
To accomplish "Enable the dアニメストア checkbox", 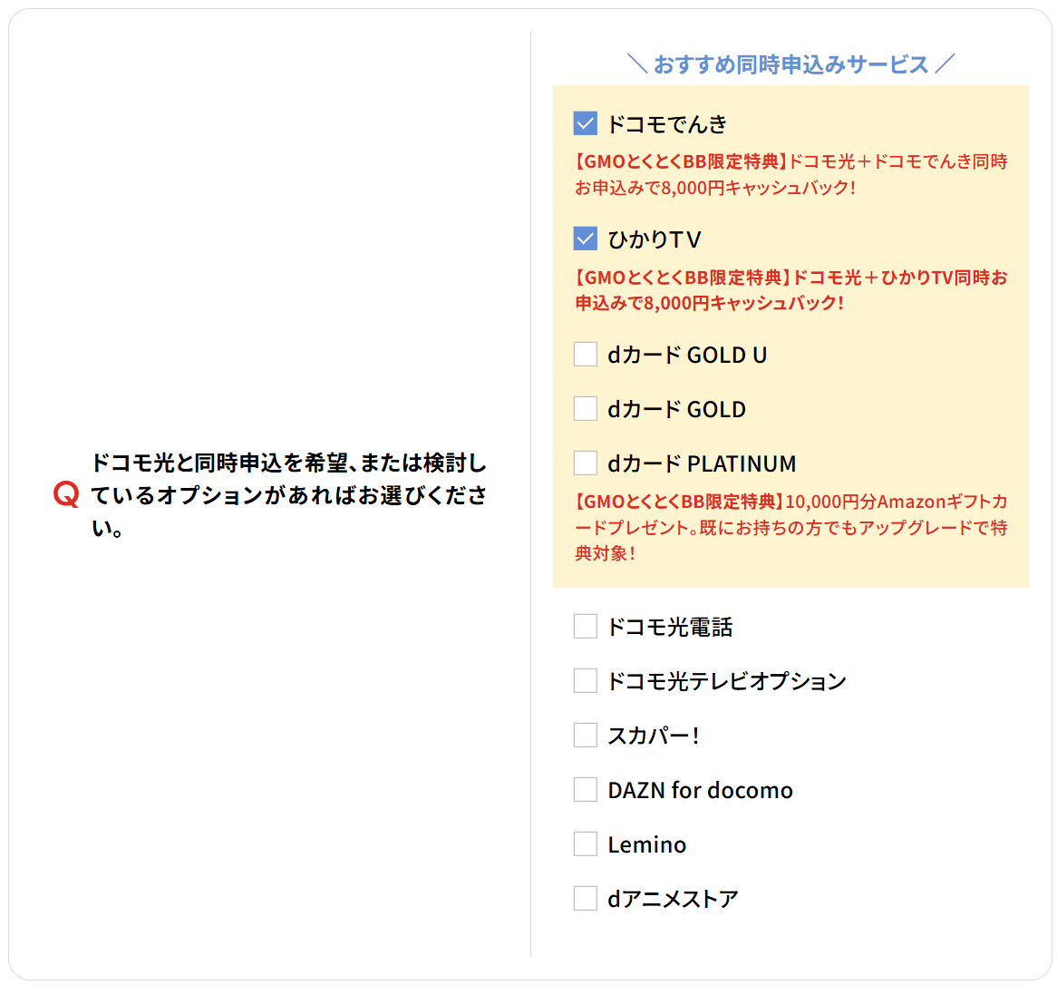I will 585,898.
